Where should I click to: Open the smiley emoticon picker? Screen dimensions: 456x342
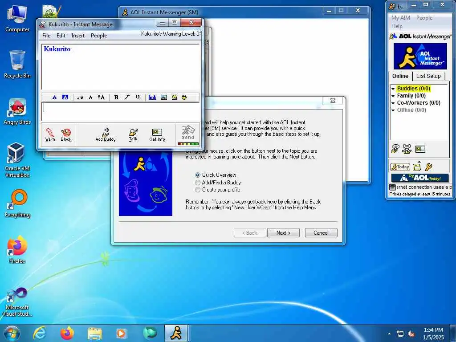coord(184,98)
